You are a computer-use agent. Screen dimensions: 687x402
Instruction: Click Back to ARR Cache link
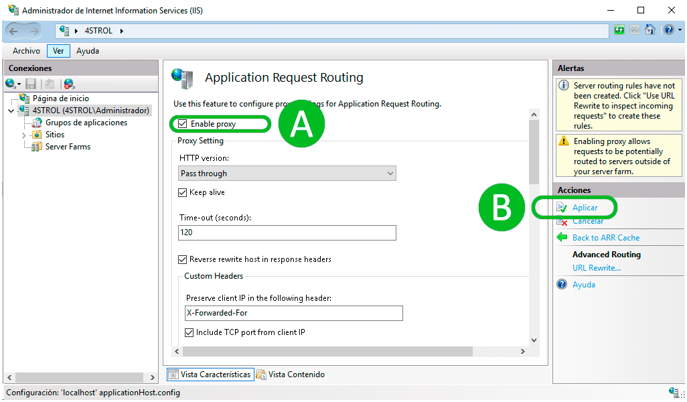coord(606,238)
